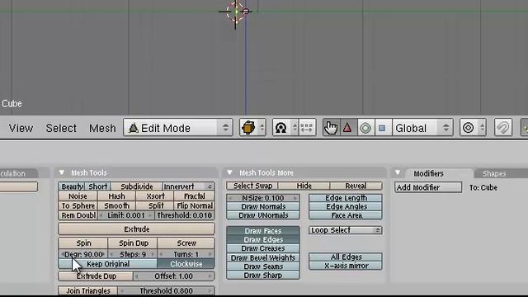
Task: Enable Draw Sharp
Action: tap(263, 275)
